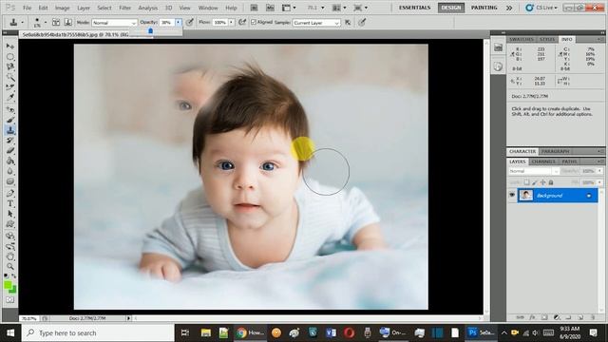The width and height of the screenshot is (608, 342).
Task: Click Add layer mask icon
Action: pos(544,317)
